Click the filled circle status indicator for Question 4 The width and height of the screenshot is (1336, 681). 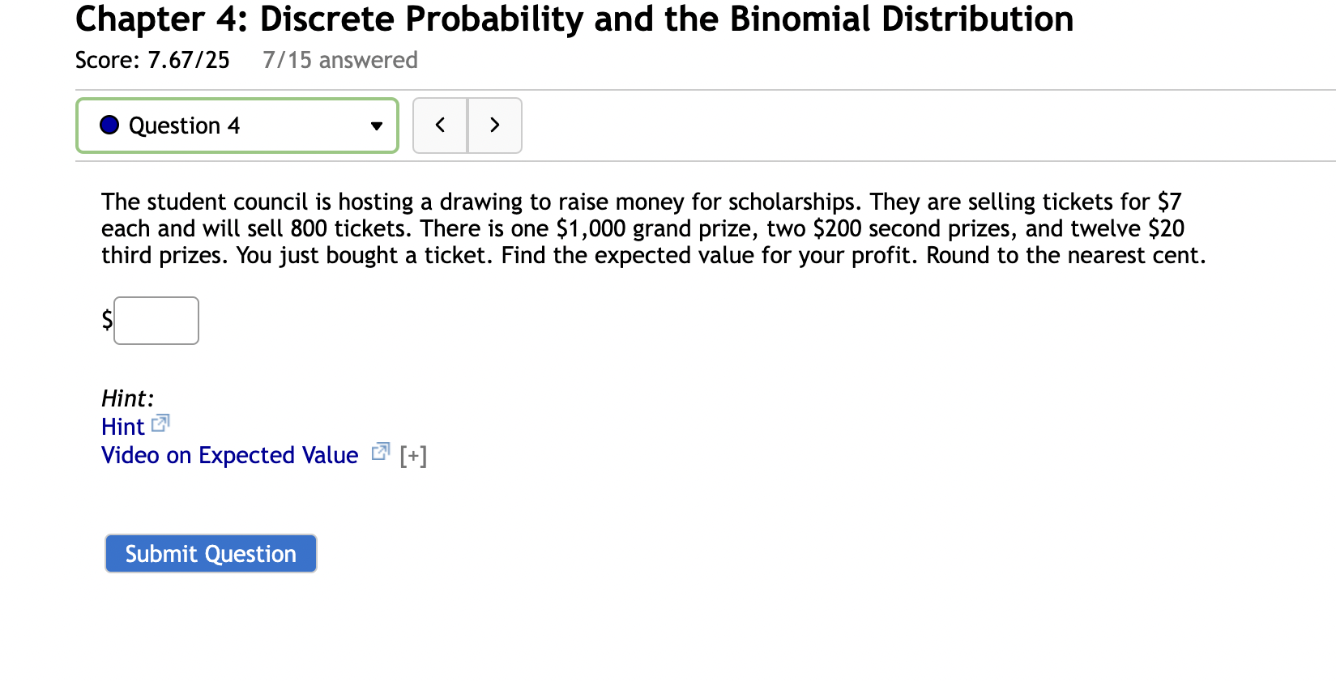(108, 125)
